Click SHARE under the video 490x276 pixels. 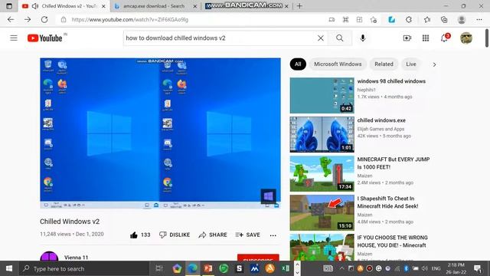(213, 235)
